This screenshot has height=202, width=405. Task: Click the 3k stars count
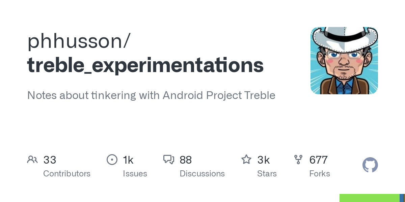[x=263, y=160]
